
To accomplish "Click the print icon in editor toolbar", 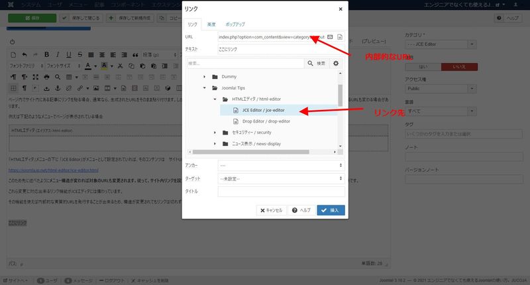I will click(47, 77).
